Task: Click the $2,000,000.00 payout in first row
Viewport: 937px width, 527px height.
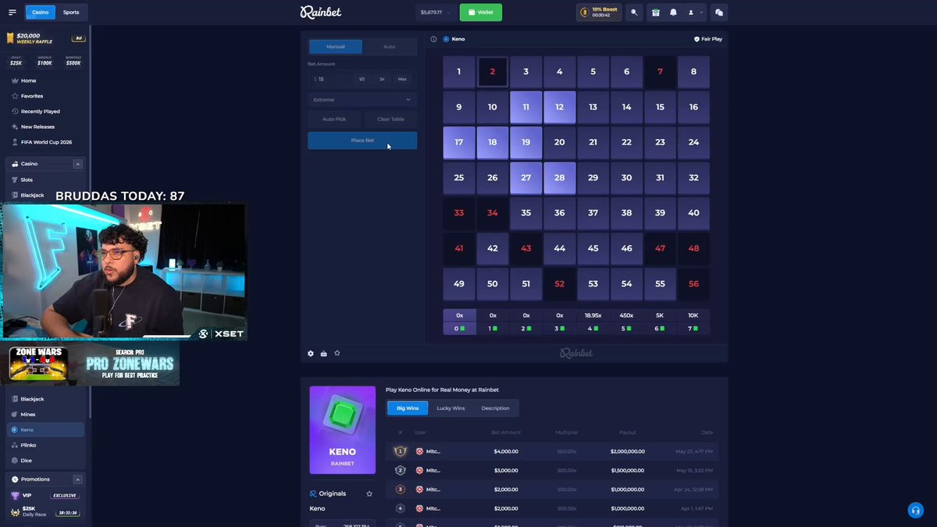Action: (628, 451)
